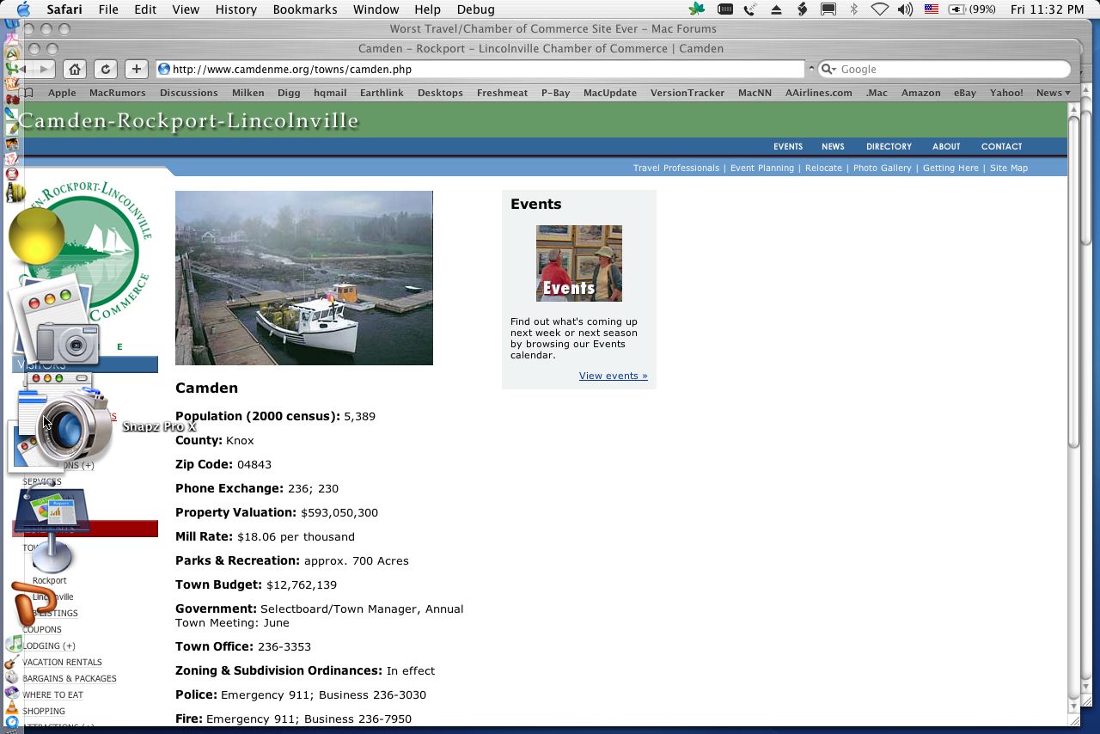This screenshot has width=1100, height=734.
Task: Click the Google search field
Action: coord(944,70)
